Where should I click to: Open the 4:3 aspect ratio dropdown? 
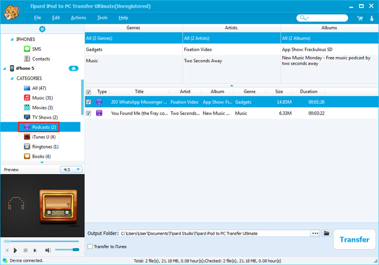pyautogui.click(x=71, y=169)
